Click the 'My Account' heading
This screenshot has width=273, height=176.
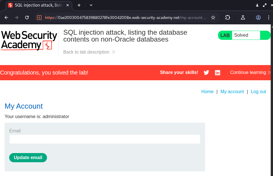[x=24, y=106]
